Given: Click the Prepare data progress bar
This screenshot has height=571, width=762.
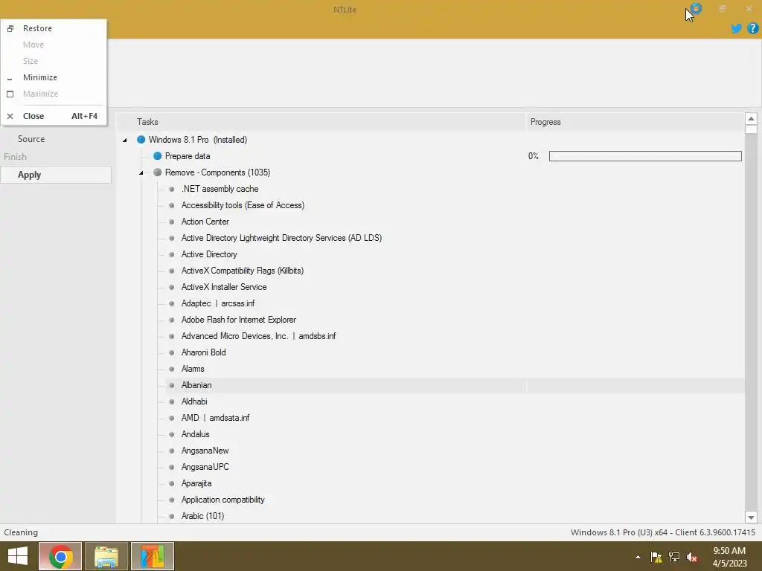Looking at the screenshot, I should pos(645,156).
